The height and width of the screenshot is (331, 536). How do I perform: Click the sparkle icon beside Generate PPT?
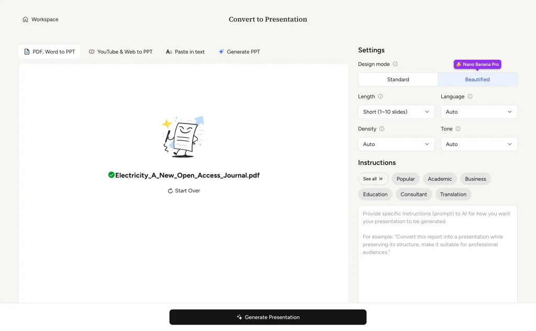(221, 52)
